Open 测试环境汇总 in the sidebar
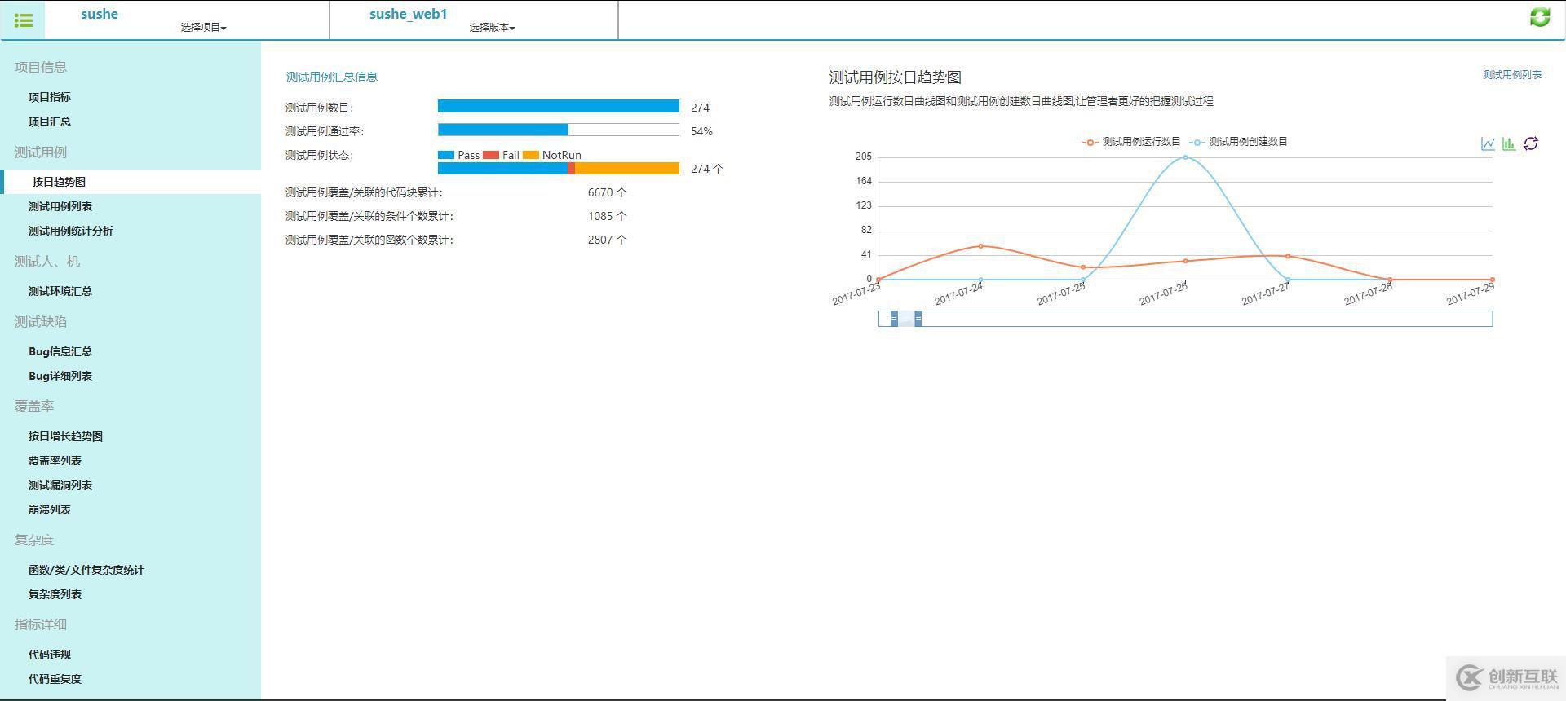Screen dimensions: 1566x701 point(60,291)
